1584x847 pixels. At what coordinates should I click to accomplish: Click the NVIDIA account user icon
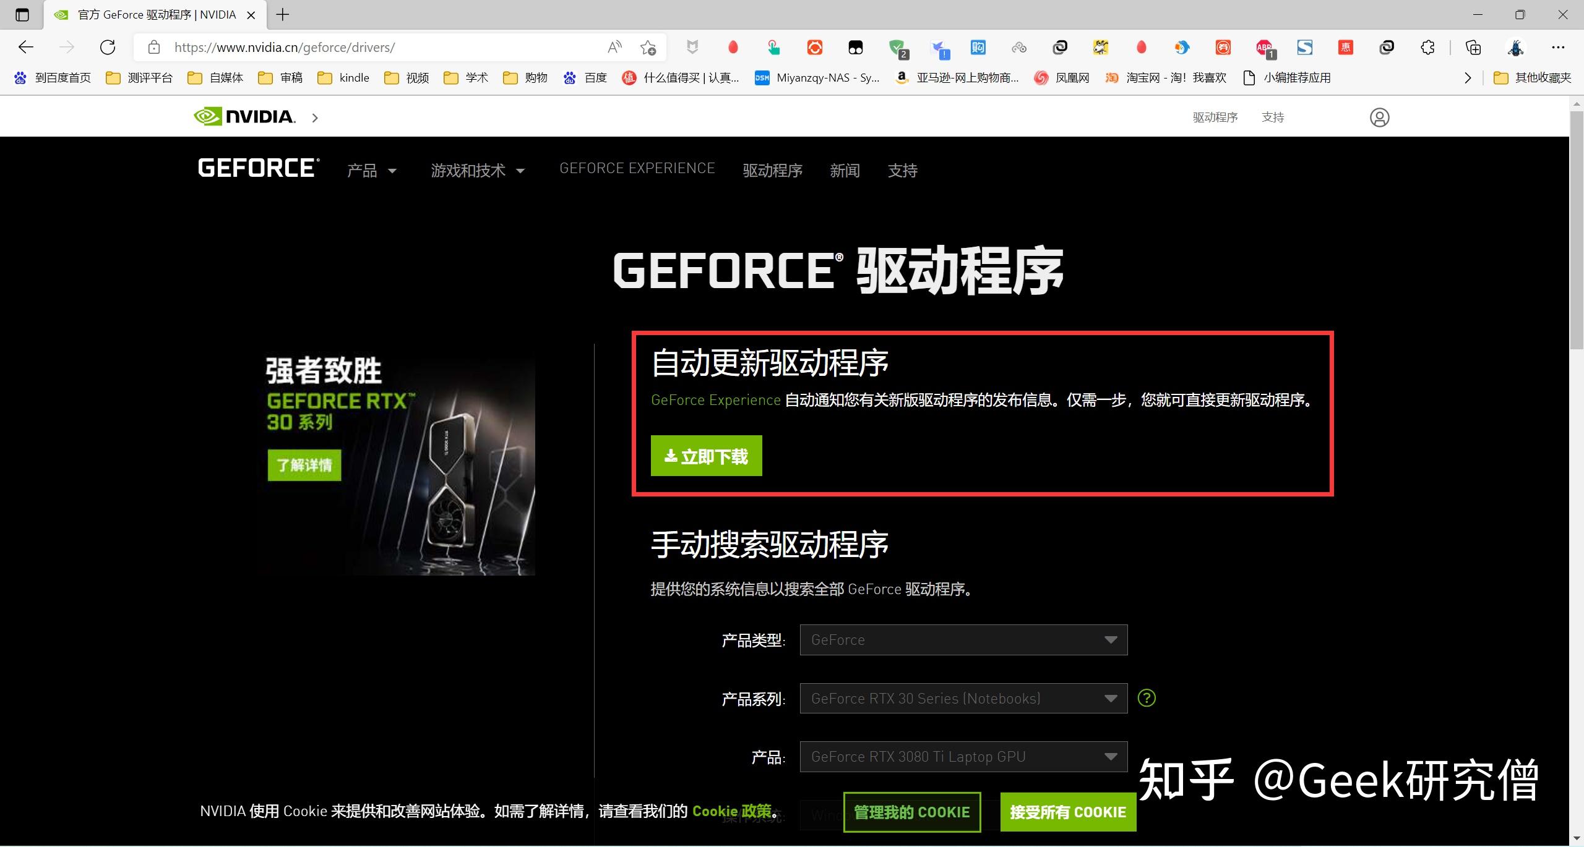coord(1379,117)
